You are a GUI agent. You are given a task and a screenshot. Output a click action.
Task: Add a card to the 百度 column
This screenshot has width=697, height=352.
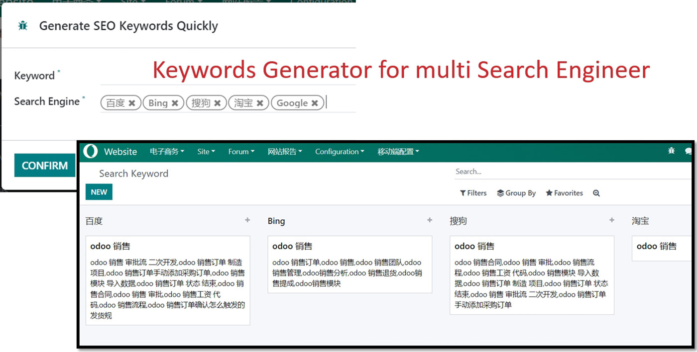click(x=247, y=220)
